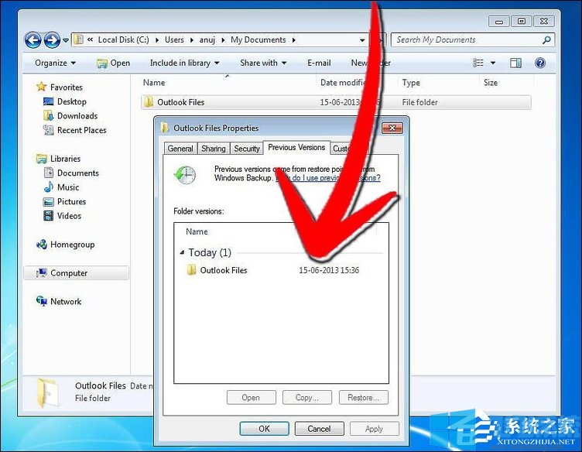The image size is (582, 452).
Task: Open Downloads in the navigation pane
Action: [x=70, y=116]
